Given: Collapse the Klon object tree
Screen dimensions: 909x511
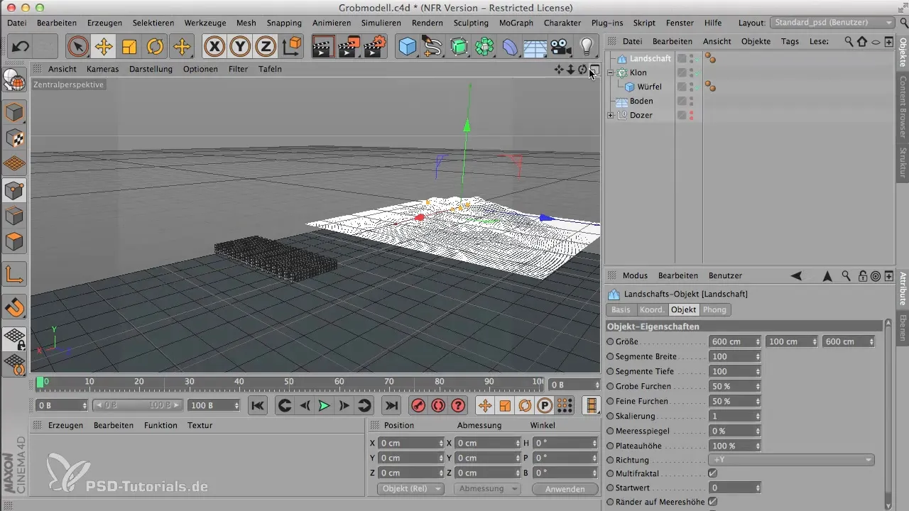Looking at the screenshot, I should click(x=610, y=72).
